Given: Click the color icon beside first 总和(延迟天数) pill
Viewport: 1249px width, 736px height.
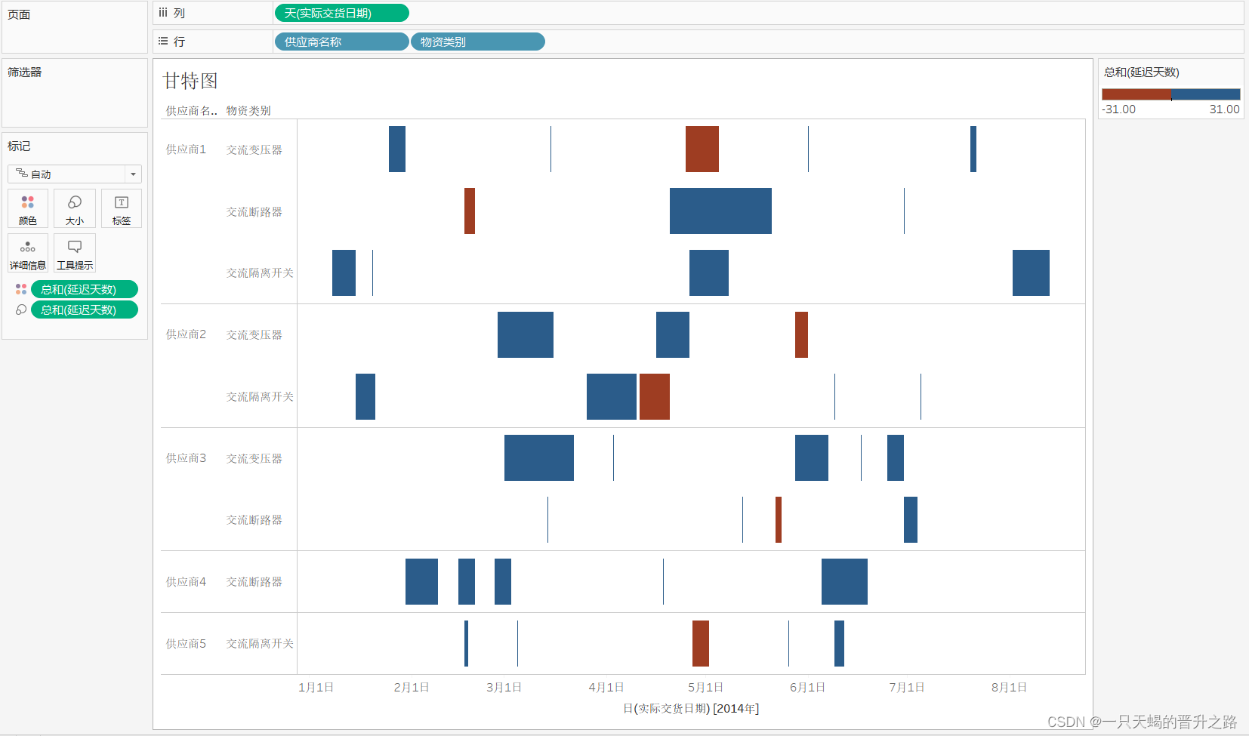Looking at the screenshot, I should coord(21,289).
